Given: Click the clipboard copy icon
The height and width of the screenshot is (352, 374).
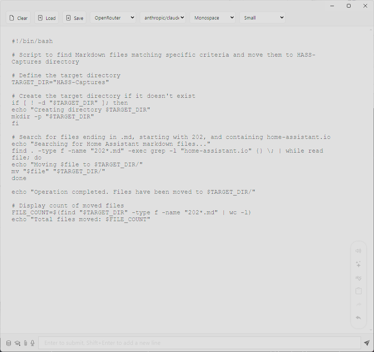Looking at the screenshot, I should 358,291.
